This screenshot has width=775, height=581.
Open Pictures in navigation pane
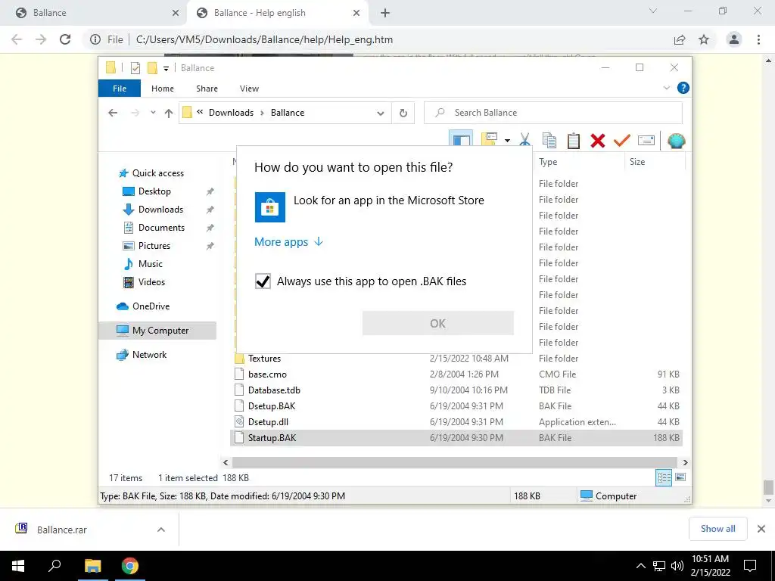[154, 246]
